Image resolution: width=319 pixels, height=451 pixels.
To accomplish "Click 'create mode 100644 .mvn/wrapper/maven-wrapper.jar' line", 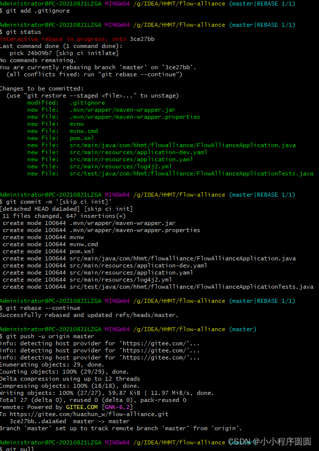I will (x=89, y=223).
